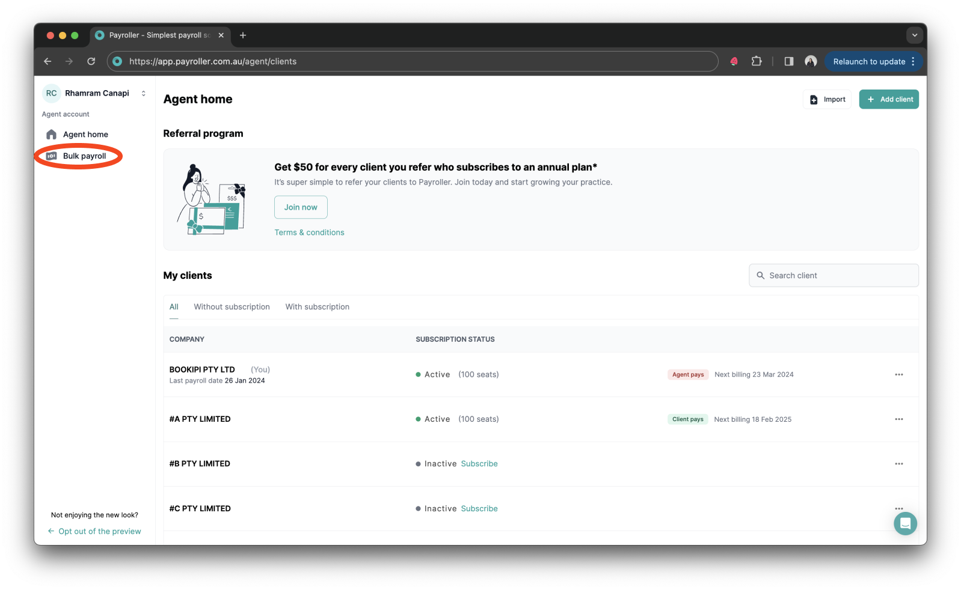
Task: Open the Chrome profile avatar
Action: tap(811, 61)
